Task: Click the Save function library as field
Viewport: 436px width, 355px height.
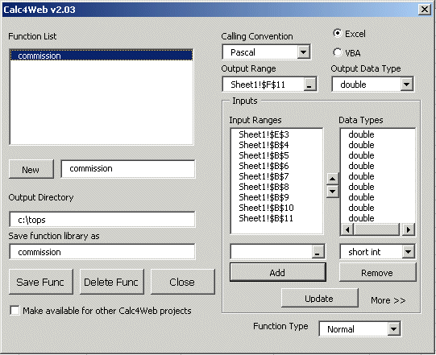Action: 102,252
